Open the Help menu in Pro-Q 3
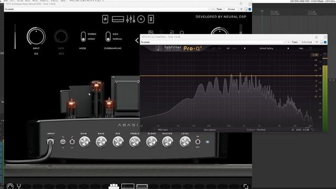The width and height of the screenshot is (336, 189). tap(301, 48)
